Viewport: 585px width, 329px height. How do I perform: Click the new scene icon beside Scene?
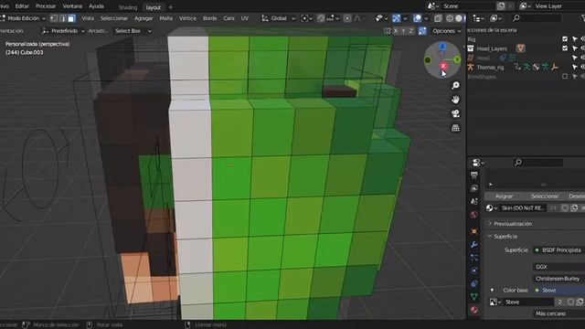pos(501,6)
